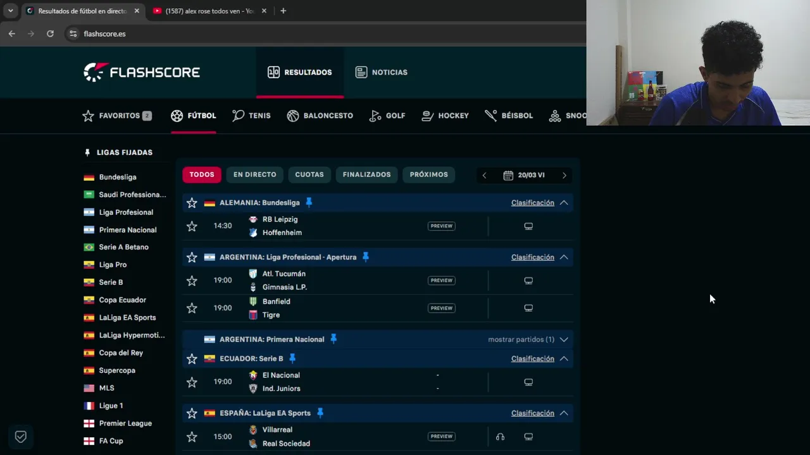Viewport: 810px width, 455px height.
Task: Open Clasificación for Ecuador Serie B
Action: 532,358
